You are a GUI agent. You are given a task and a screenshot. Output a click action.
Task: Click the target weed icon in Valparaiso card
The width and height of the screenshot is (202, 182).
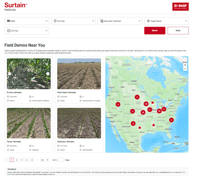click(81, 150)
